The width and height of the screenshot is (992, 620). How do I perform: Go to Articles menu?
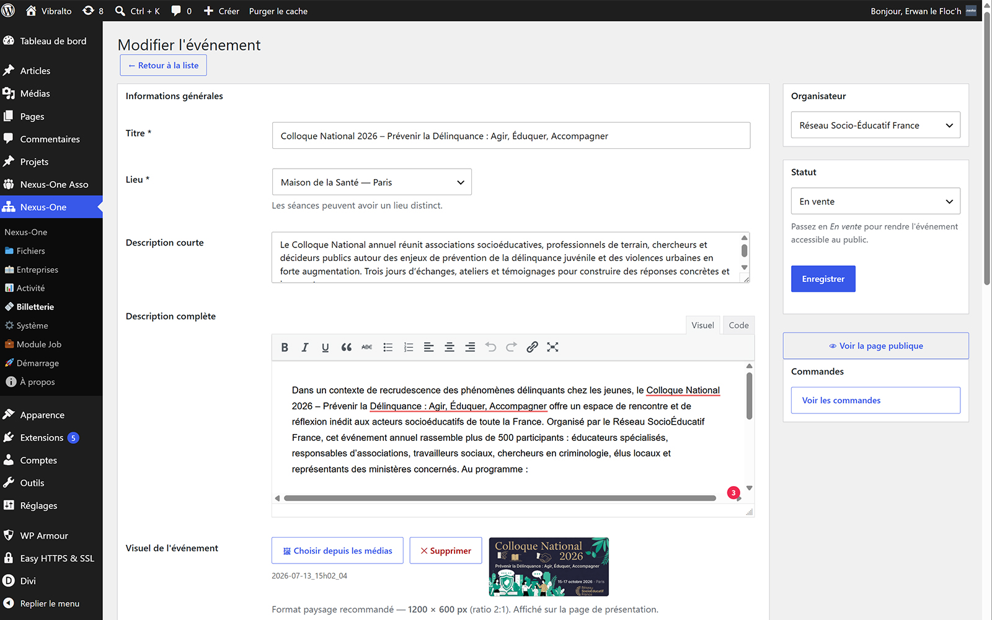(x=51, y=71)
